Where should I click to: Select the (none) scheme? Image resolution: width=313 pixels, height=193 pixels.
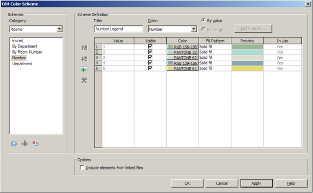coord(18,40)
